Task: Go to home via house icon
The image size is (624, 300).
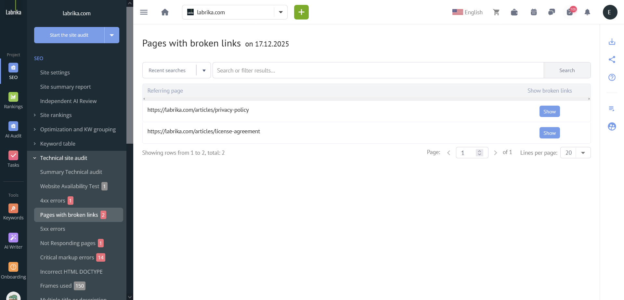Action: [165, 12]
